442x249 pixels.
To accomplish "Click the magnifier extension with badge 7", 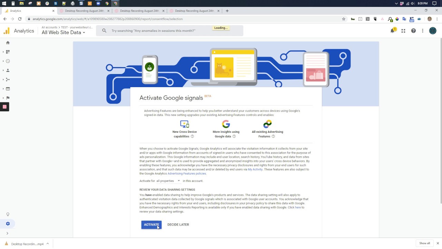I will (x=390, y=19).
